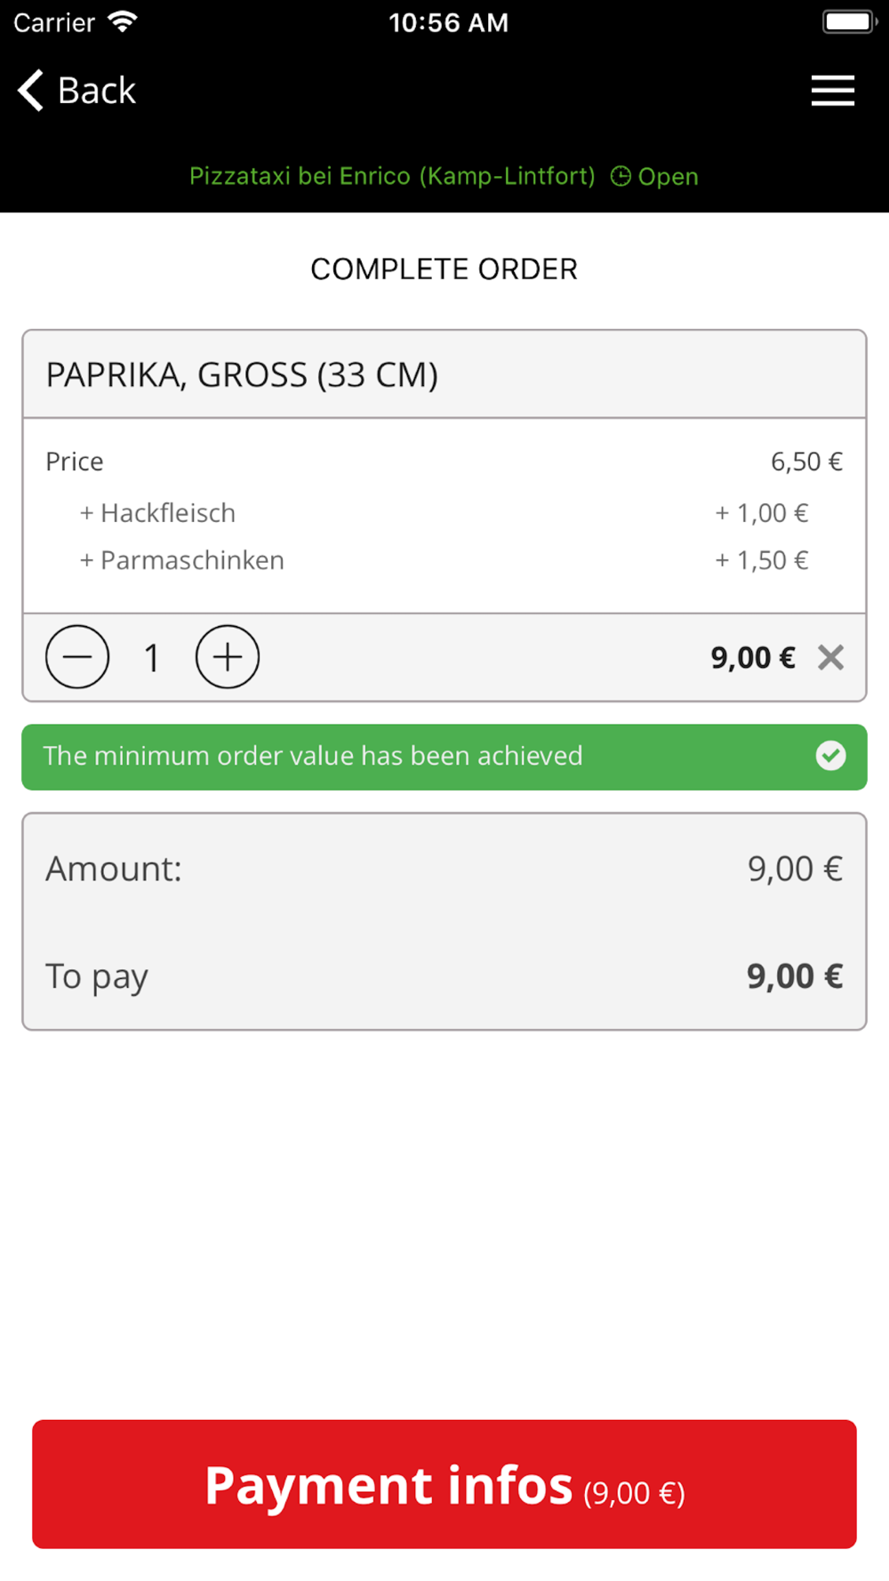Tap the Open status text
The width and height of the screenshot is (889, 1581).
click(x=668, y=176)
